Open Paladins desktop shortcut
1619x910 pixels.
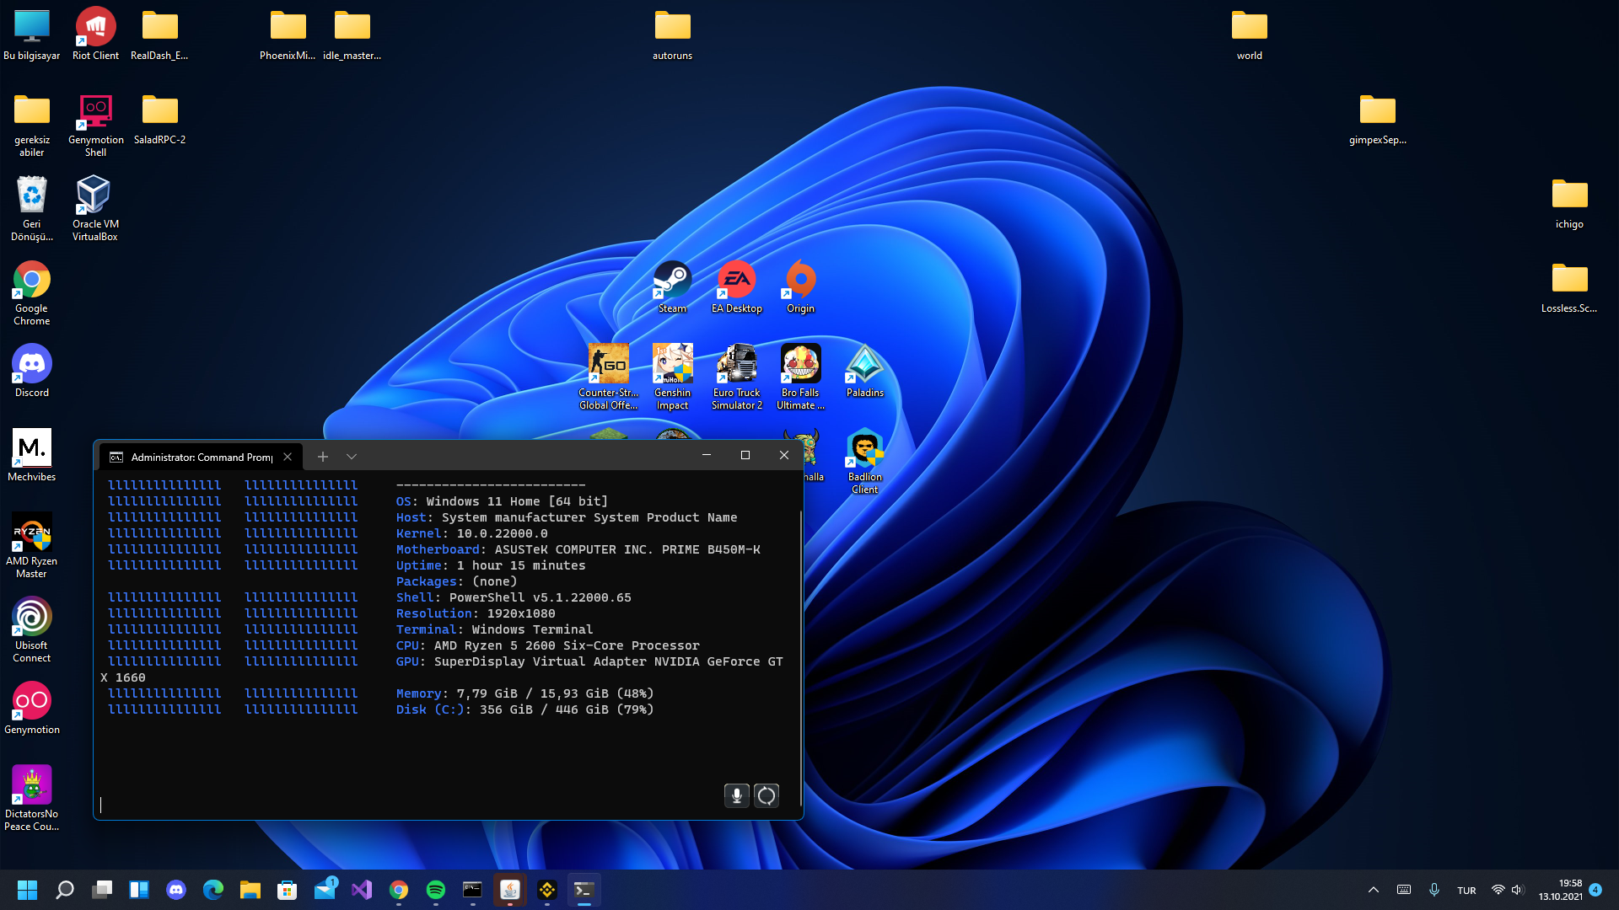864,371
